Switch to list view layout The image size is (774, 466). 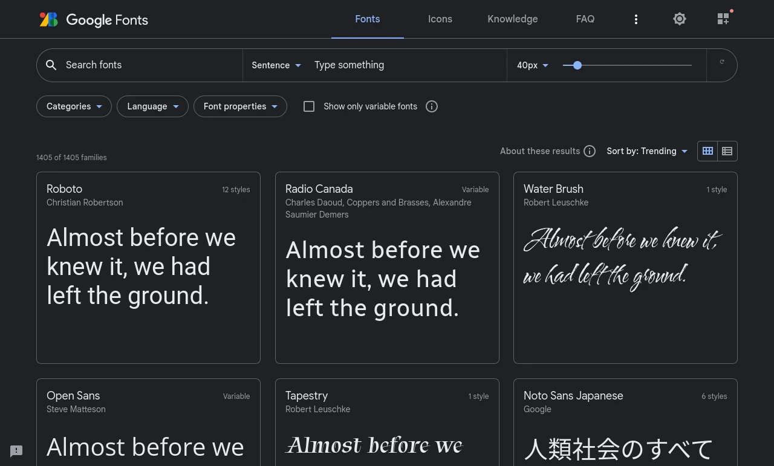coord(727,151)
